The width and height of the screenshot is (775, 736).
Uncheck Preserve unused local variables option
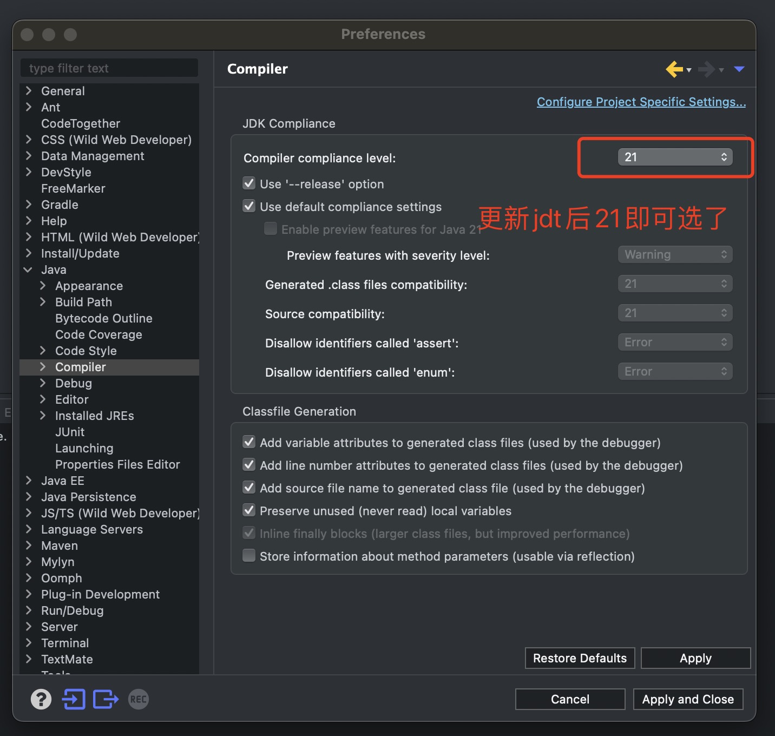[249, 510]
